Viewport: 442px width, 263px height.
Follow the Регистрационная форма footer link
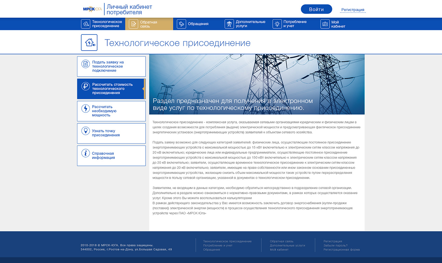pos(341,250)
